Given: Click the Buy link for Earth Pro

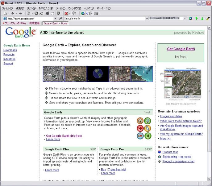Looking at the screenshot, I should tap(103, 170).
